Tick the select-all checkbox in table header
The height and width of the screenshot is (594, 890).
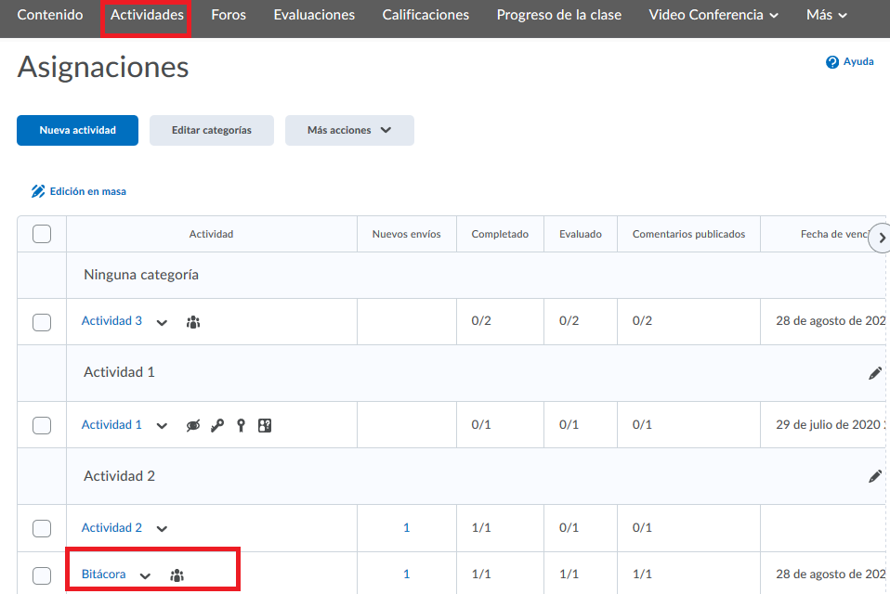(x=42, y=234)
